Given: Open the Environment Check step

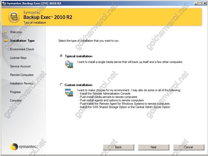Looking at the screenshot, I should click(22, 49).
